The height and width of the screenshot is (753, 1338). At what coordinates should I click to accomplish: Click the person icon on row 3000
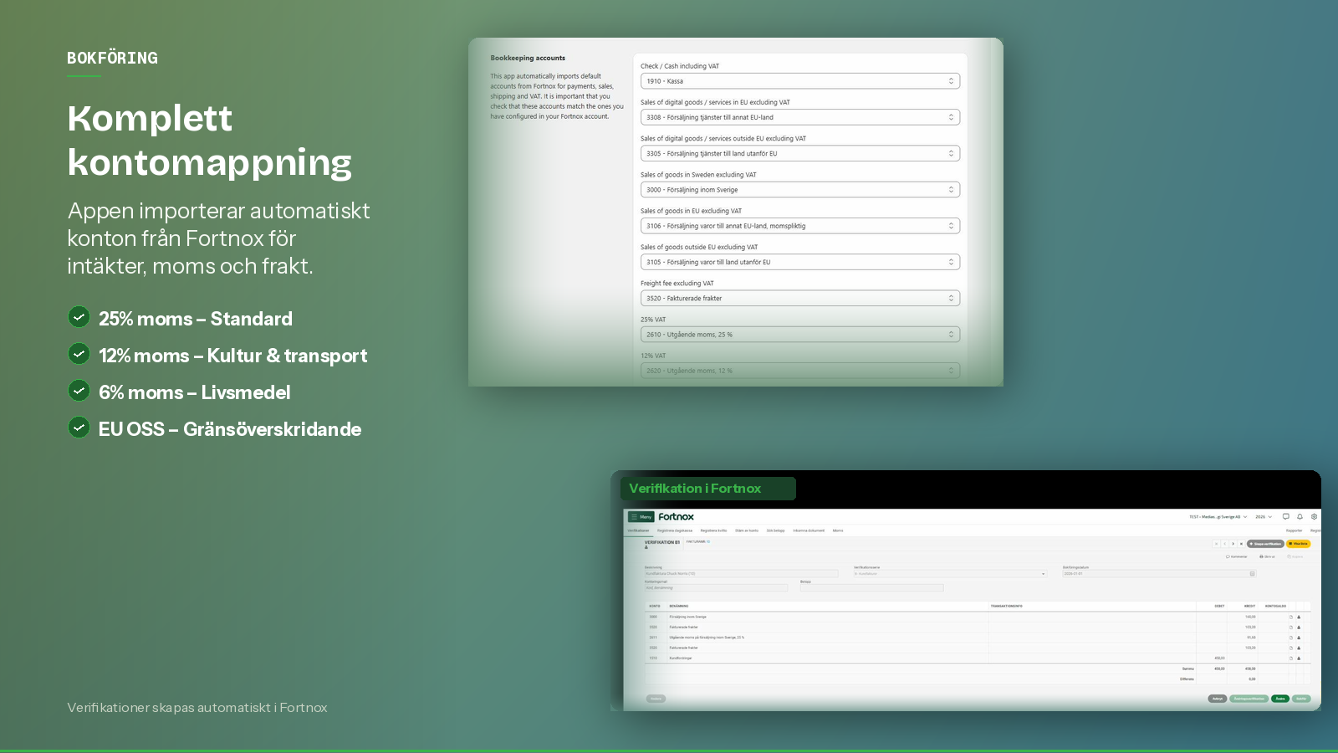coord(1299,617)
